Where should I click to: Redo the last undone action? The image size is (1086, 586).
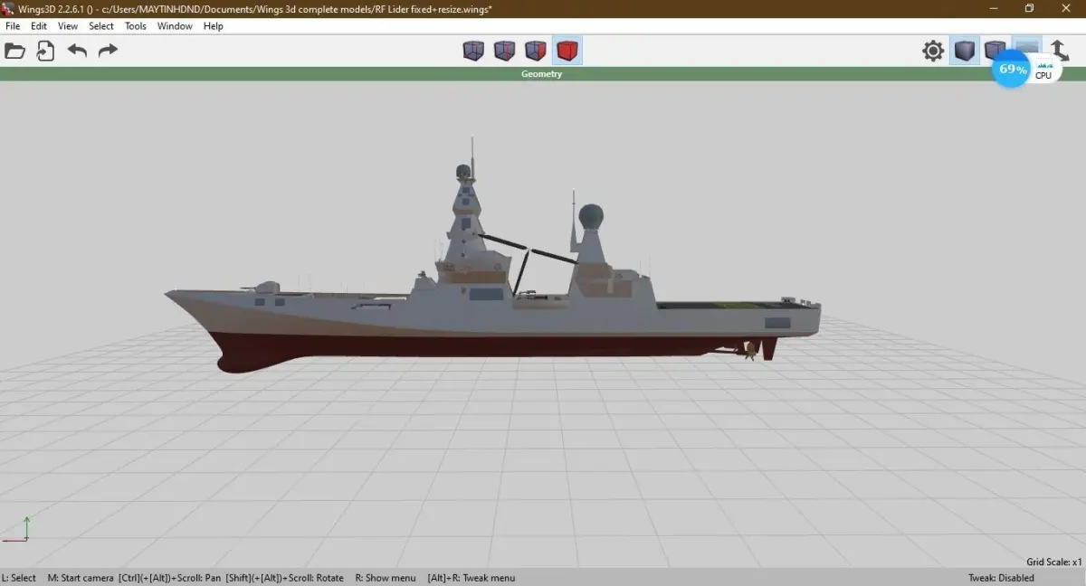point(108,51)
